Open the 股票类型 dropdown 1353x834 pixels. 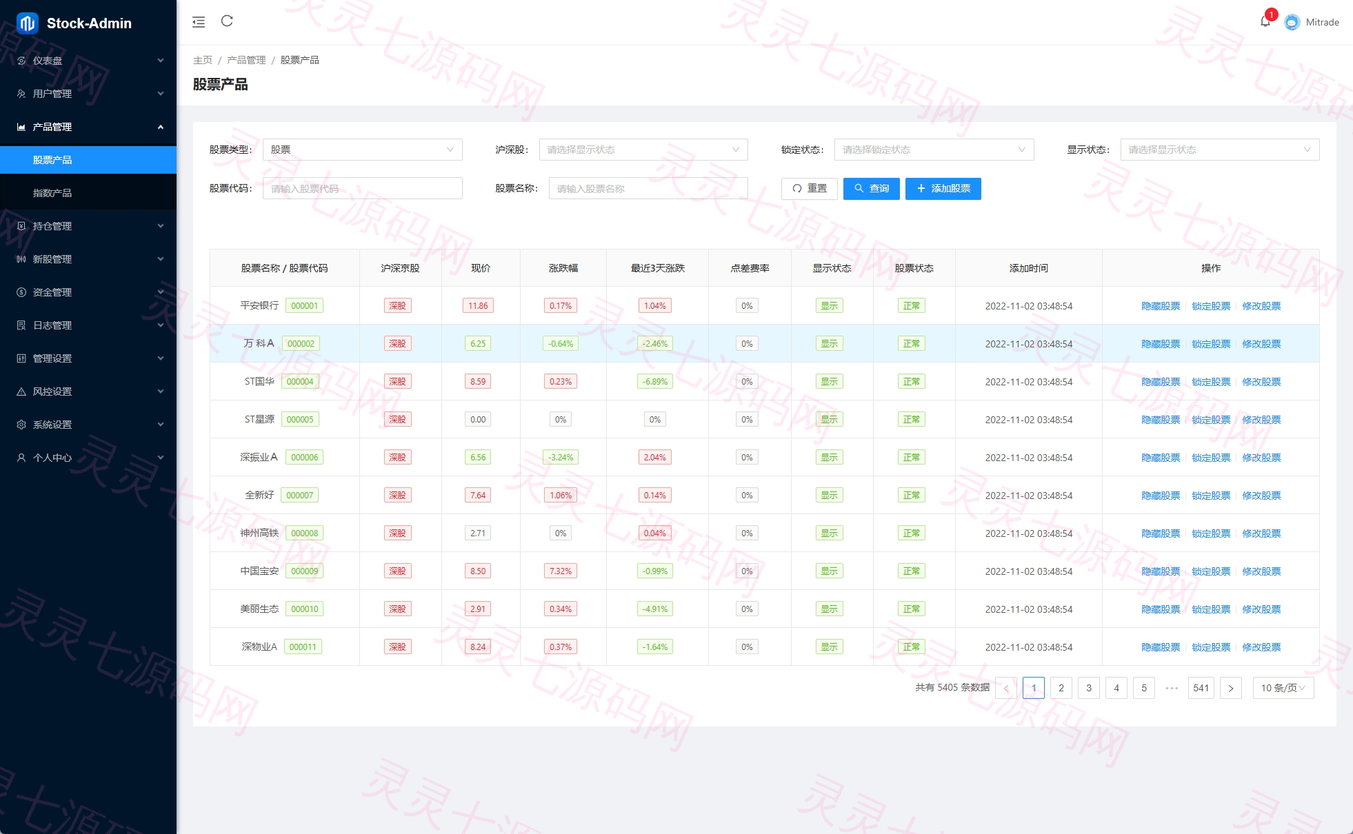[362, 150]
